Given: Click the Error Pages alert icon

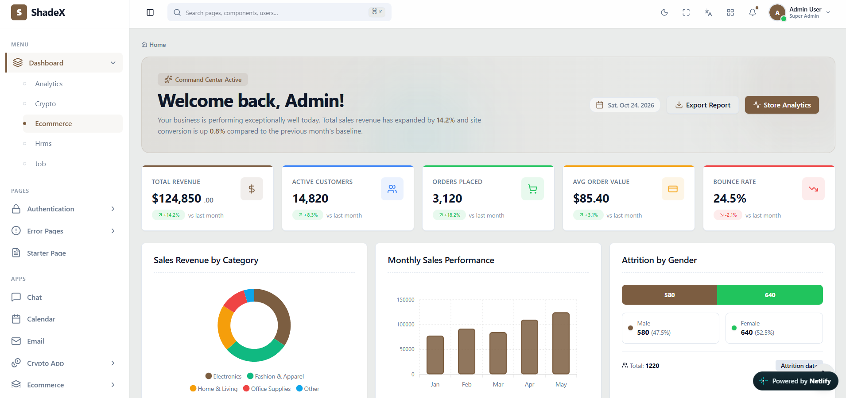Looking at the screenshot, I should tap(16, 230).
